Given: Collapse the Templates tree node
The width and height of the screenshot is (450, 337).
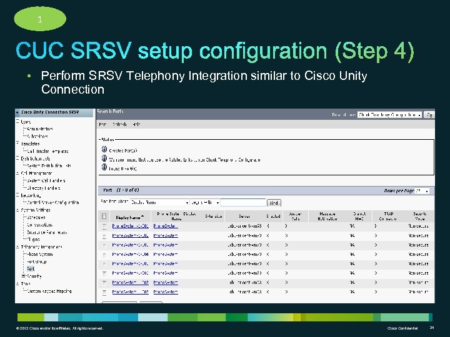Looking at the screenshot, I should point(17,143).
